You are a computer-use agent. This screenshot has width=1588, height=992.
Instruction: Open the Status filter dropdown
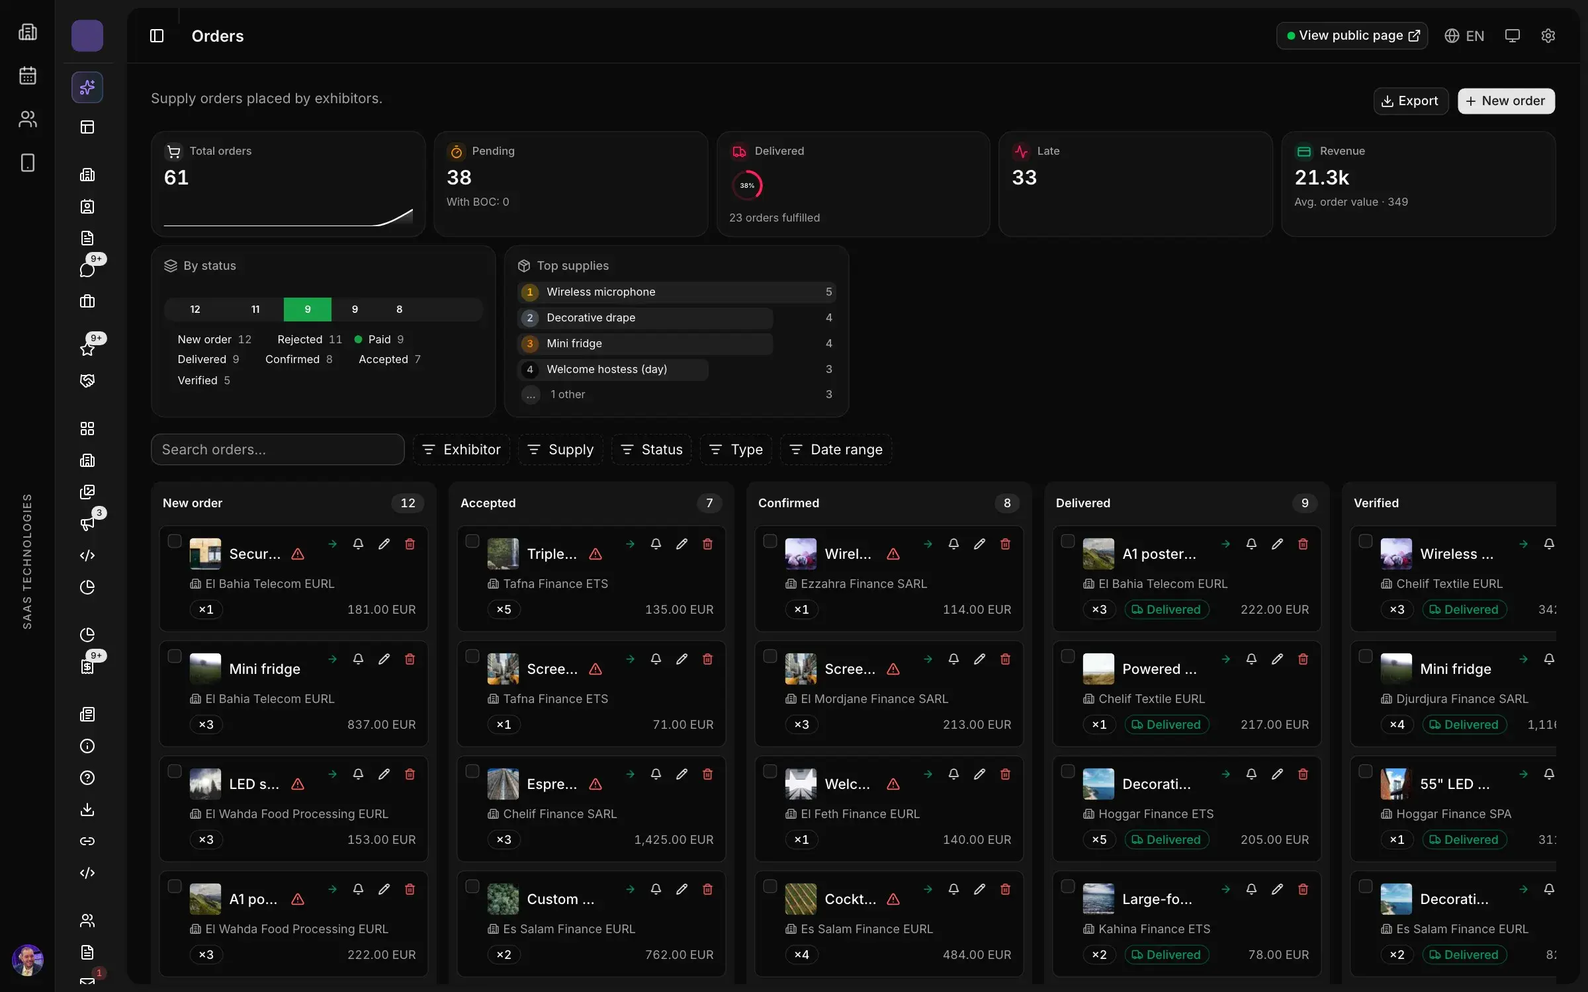652,450
